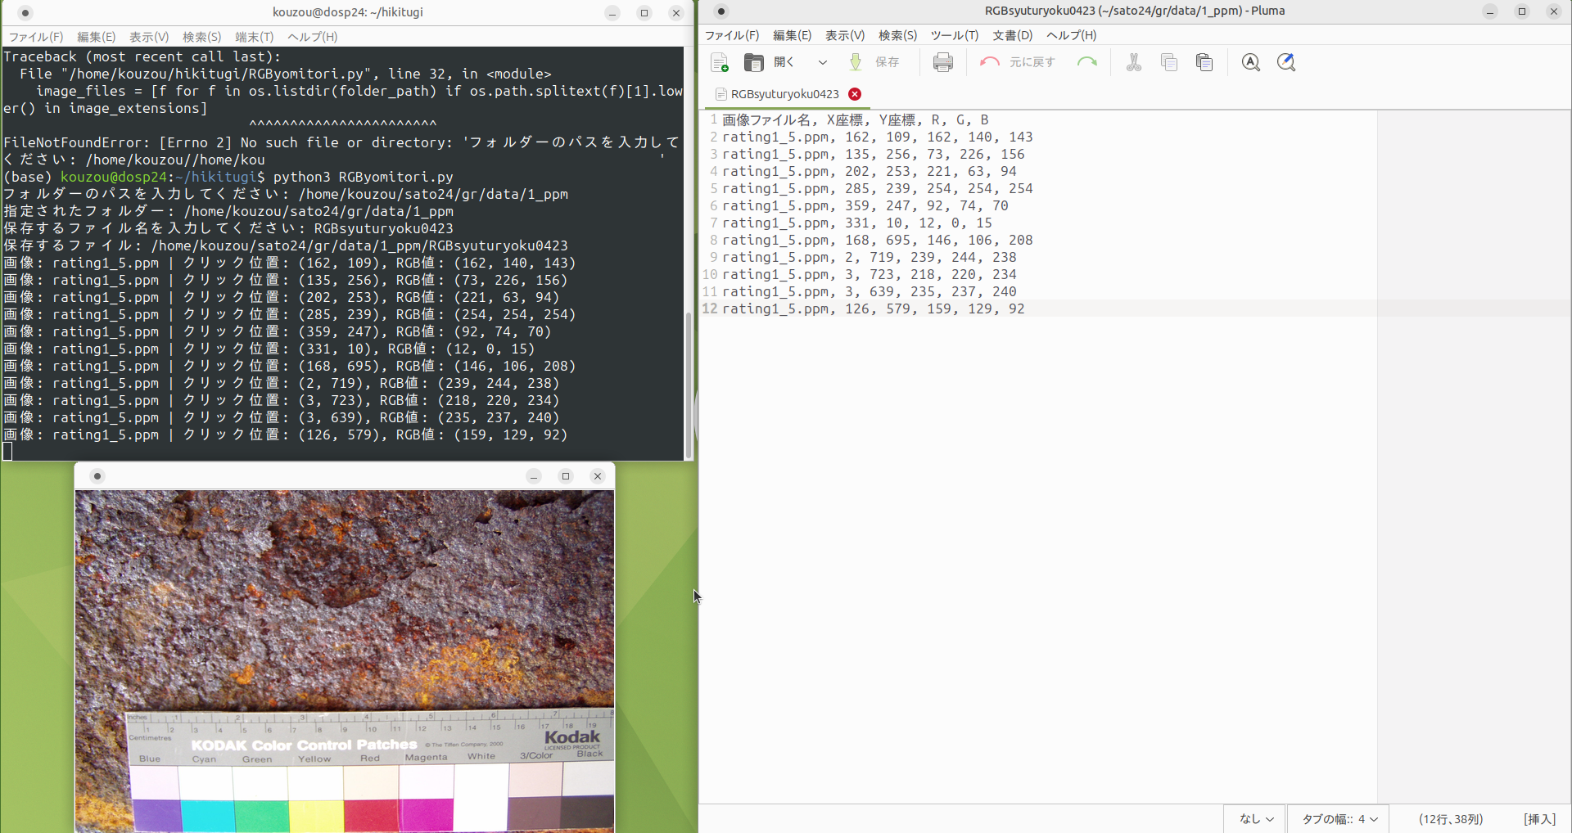Click the terminal vertical scrollbar
Viewport: 1572px width, 833px height.
[688, 385]
